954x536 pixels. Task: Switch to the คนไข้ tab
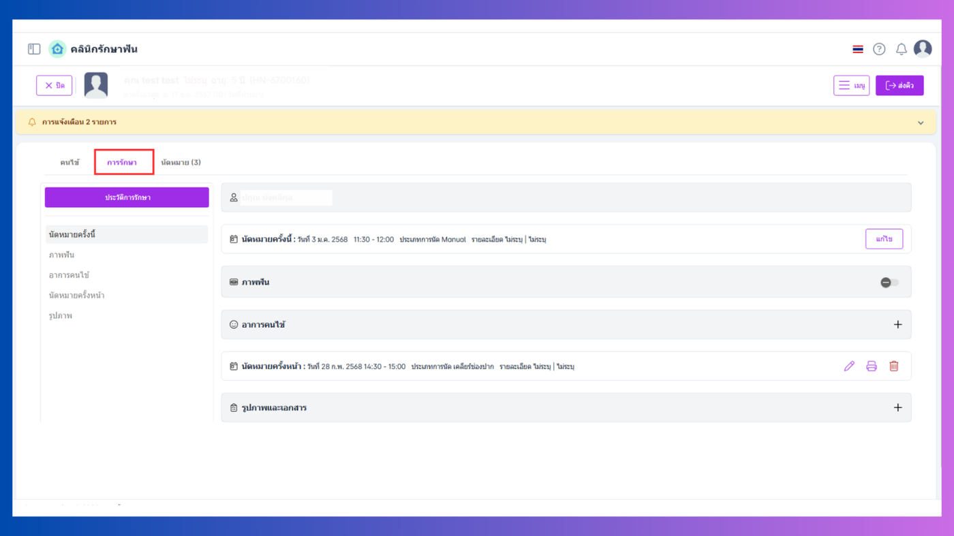tap(70, 163)
